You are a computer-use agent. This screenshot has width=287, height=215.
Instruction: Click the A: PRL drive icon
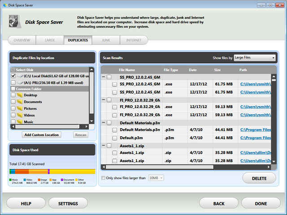[x=20, y=82]
